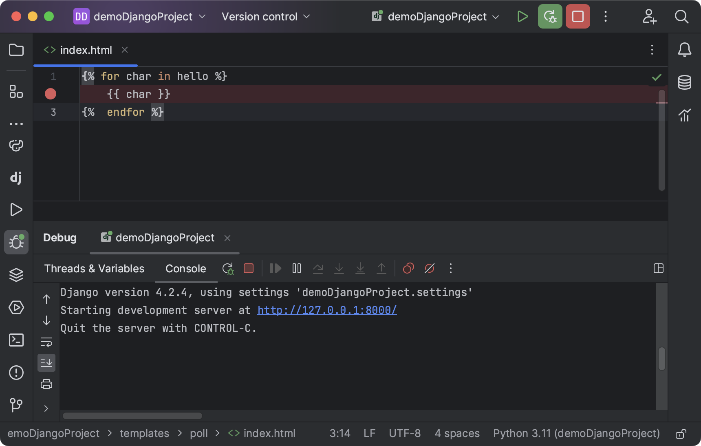The image size is (701, 446).
Task: Open the Django Structure tool window
Action: 16,178
